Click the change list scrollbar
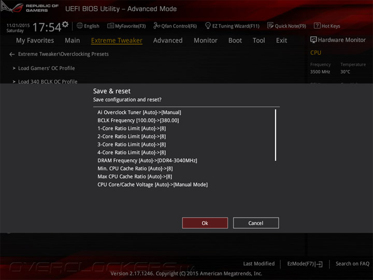Image resolution: width=373 pixels, height=280 pixels. point(276,135)
